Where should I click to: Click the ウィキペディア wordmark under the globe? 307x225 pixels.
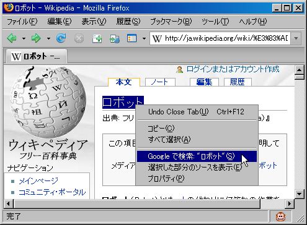[48, 145]
